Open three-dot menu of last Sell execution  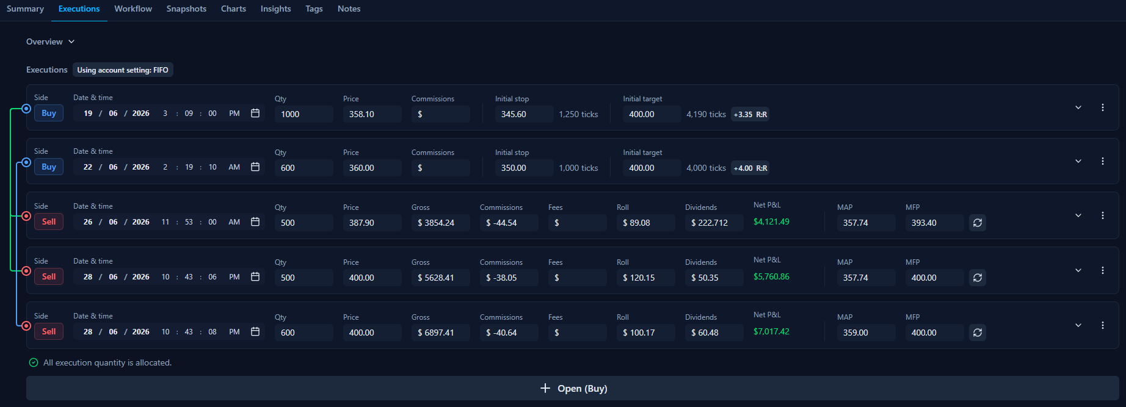coord(1102,325)
